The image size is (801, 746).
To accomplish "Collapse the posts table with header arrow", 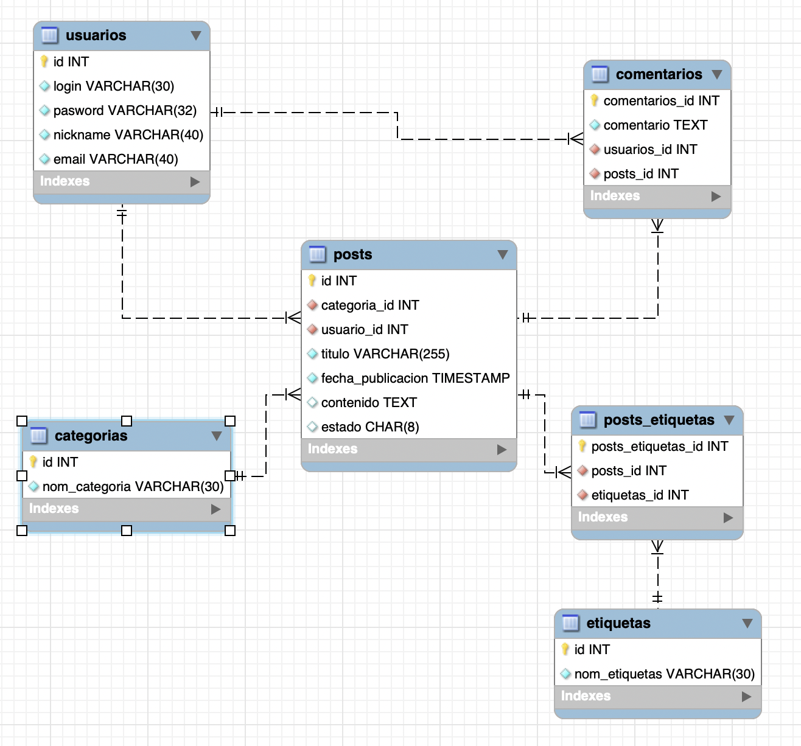I will pos(502,254).
